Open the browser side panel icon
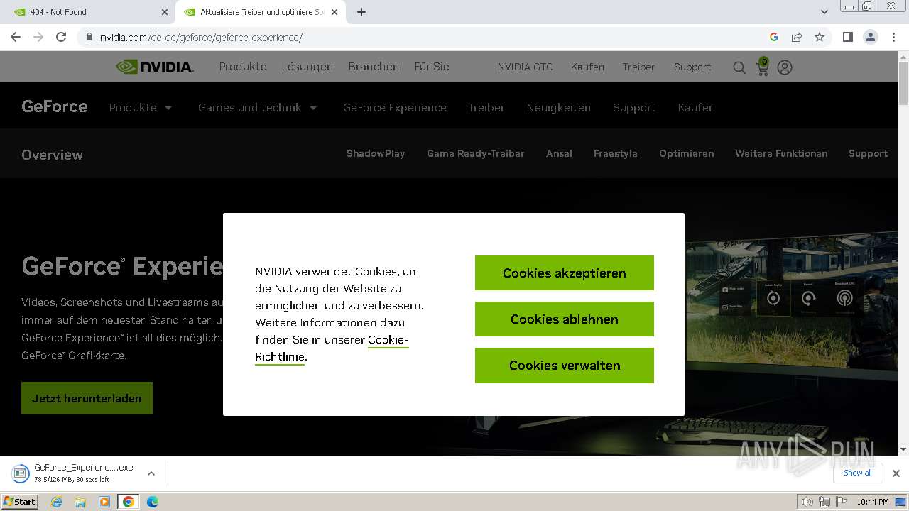The width and height of the screenshot is (909, 511). tap(847, 37)
